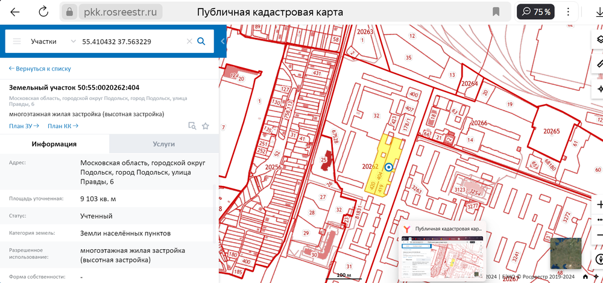The width and height of the screenshot is (603, 283).
Task: Zoom to parcel on map icon
Action: pos(192,126)
